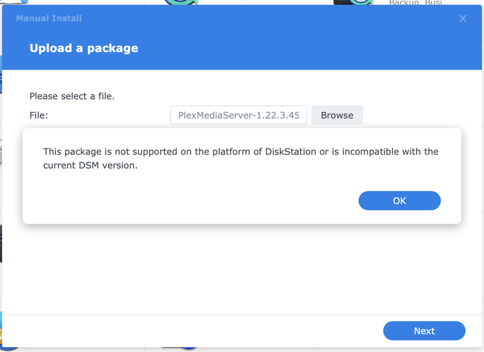Close the Manual Install dialog with the X

pos(462,19)
